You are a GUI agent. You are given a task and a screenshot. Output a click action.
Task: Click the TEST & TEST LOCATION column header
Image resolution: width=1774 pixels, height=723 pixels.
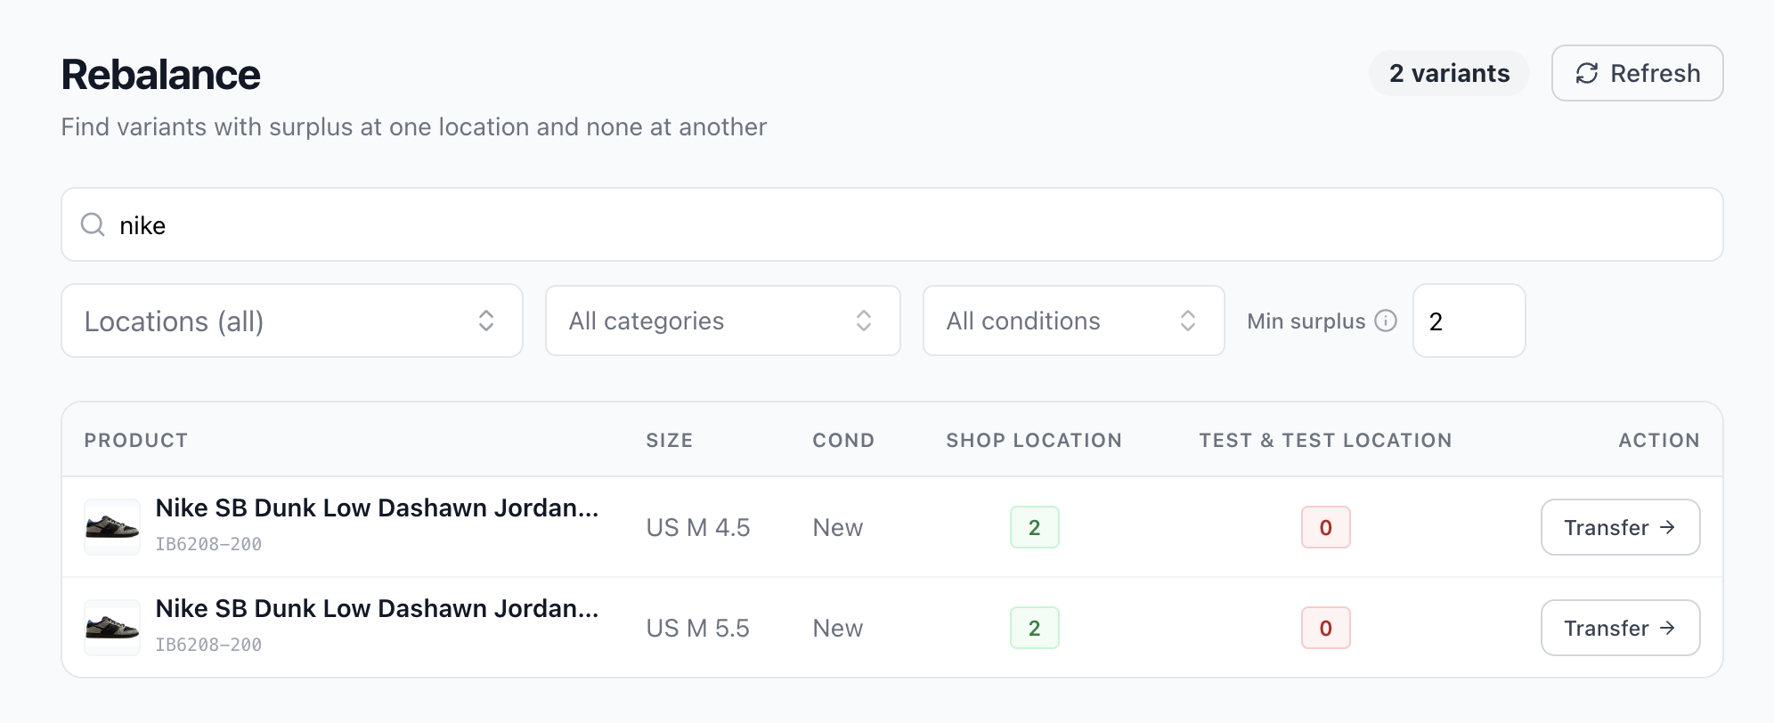click(x=1325, y=440)
